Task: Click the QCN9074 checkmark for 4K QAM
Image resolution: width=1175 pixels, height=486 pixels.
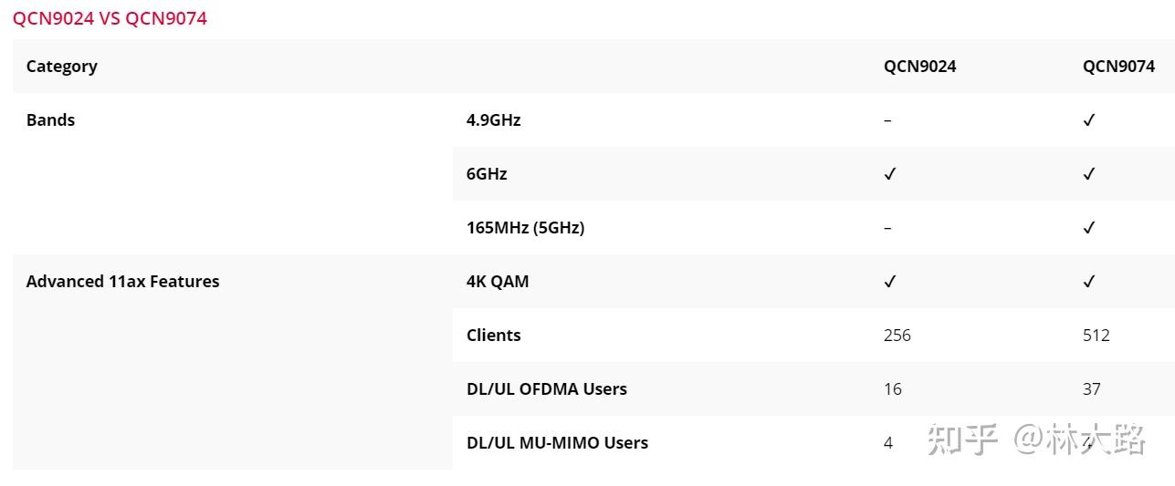Action: 1088,281
